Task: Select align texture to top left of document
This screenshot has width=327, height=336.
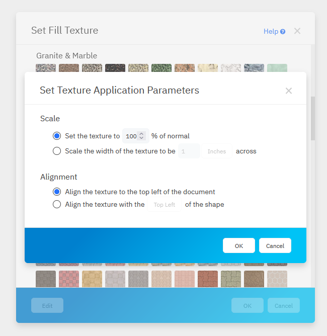Action: coord(57,192)
